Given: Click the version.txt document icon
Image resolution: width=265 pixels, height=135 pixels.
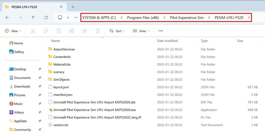Looking at the screenshot, I should click(x=50, y=125).
